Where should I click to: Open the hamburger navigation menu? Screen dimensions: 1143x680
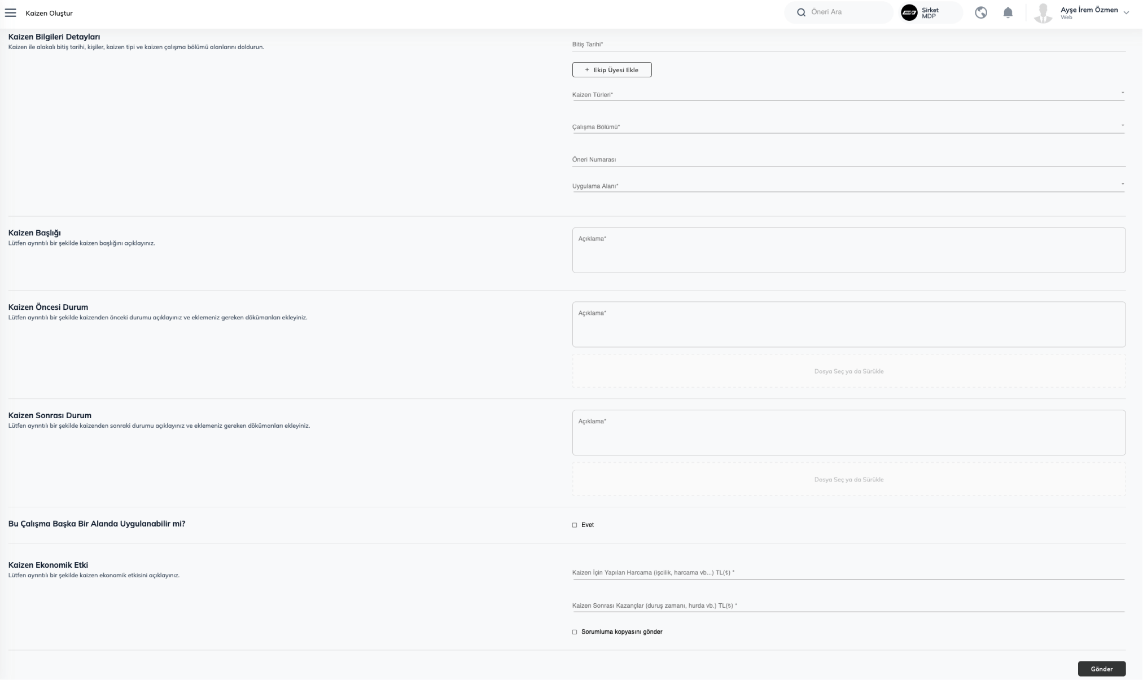point(10,13)
